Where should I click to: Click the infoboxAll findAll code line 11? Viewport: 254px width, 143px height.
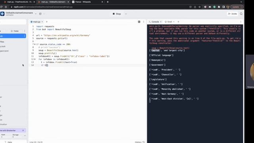pyautogui.click(x=74, y=56)
